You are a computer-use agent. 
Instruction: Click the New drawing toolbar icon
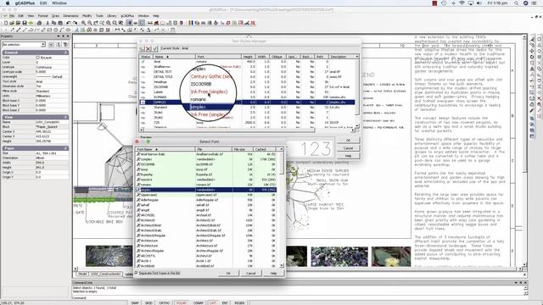point(6,23)
